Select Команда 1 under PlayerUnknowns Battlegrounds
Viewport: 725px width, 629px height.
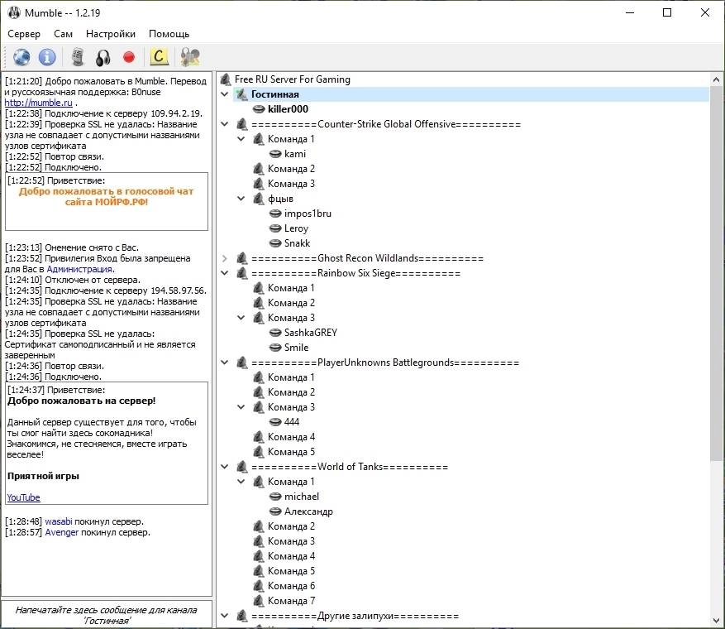291,377
